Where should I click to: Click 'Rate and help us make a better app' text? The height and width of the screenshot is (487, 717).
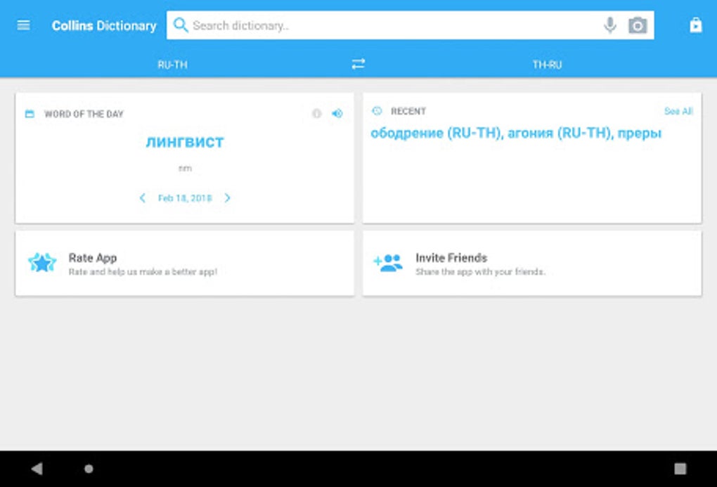[x=143, y=272]
